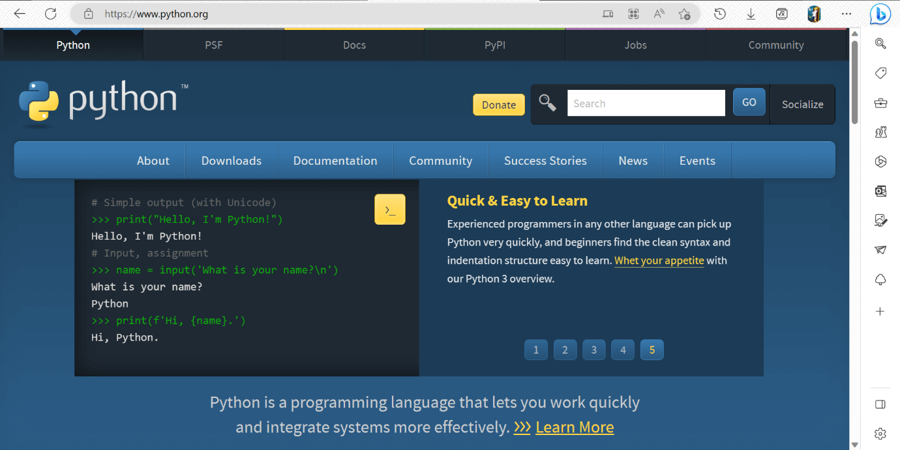This screenshot has height=450, width=900.
Task: Start Read aloud for the page
Action: pyautogui.click(x=658, y=13)
